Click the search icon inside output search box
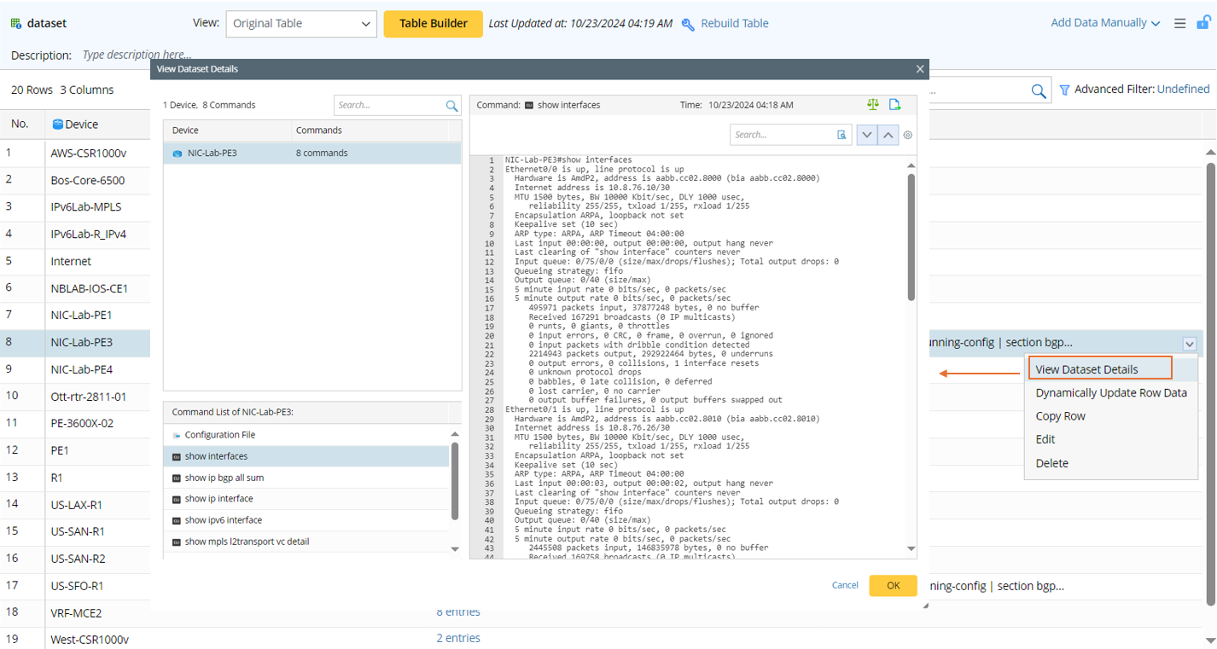1217x649 pixels. click(x=841, y=135)
